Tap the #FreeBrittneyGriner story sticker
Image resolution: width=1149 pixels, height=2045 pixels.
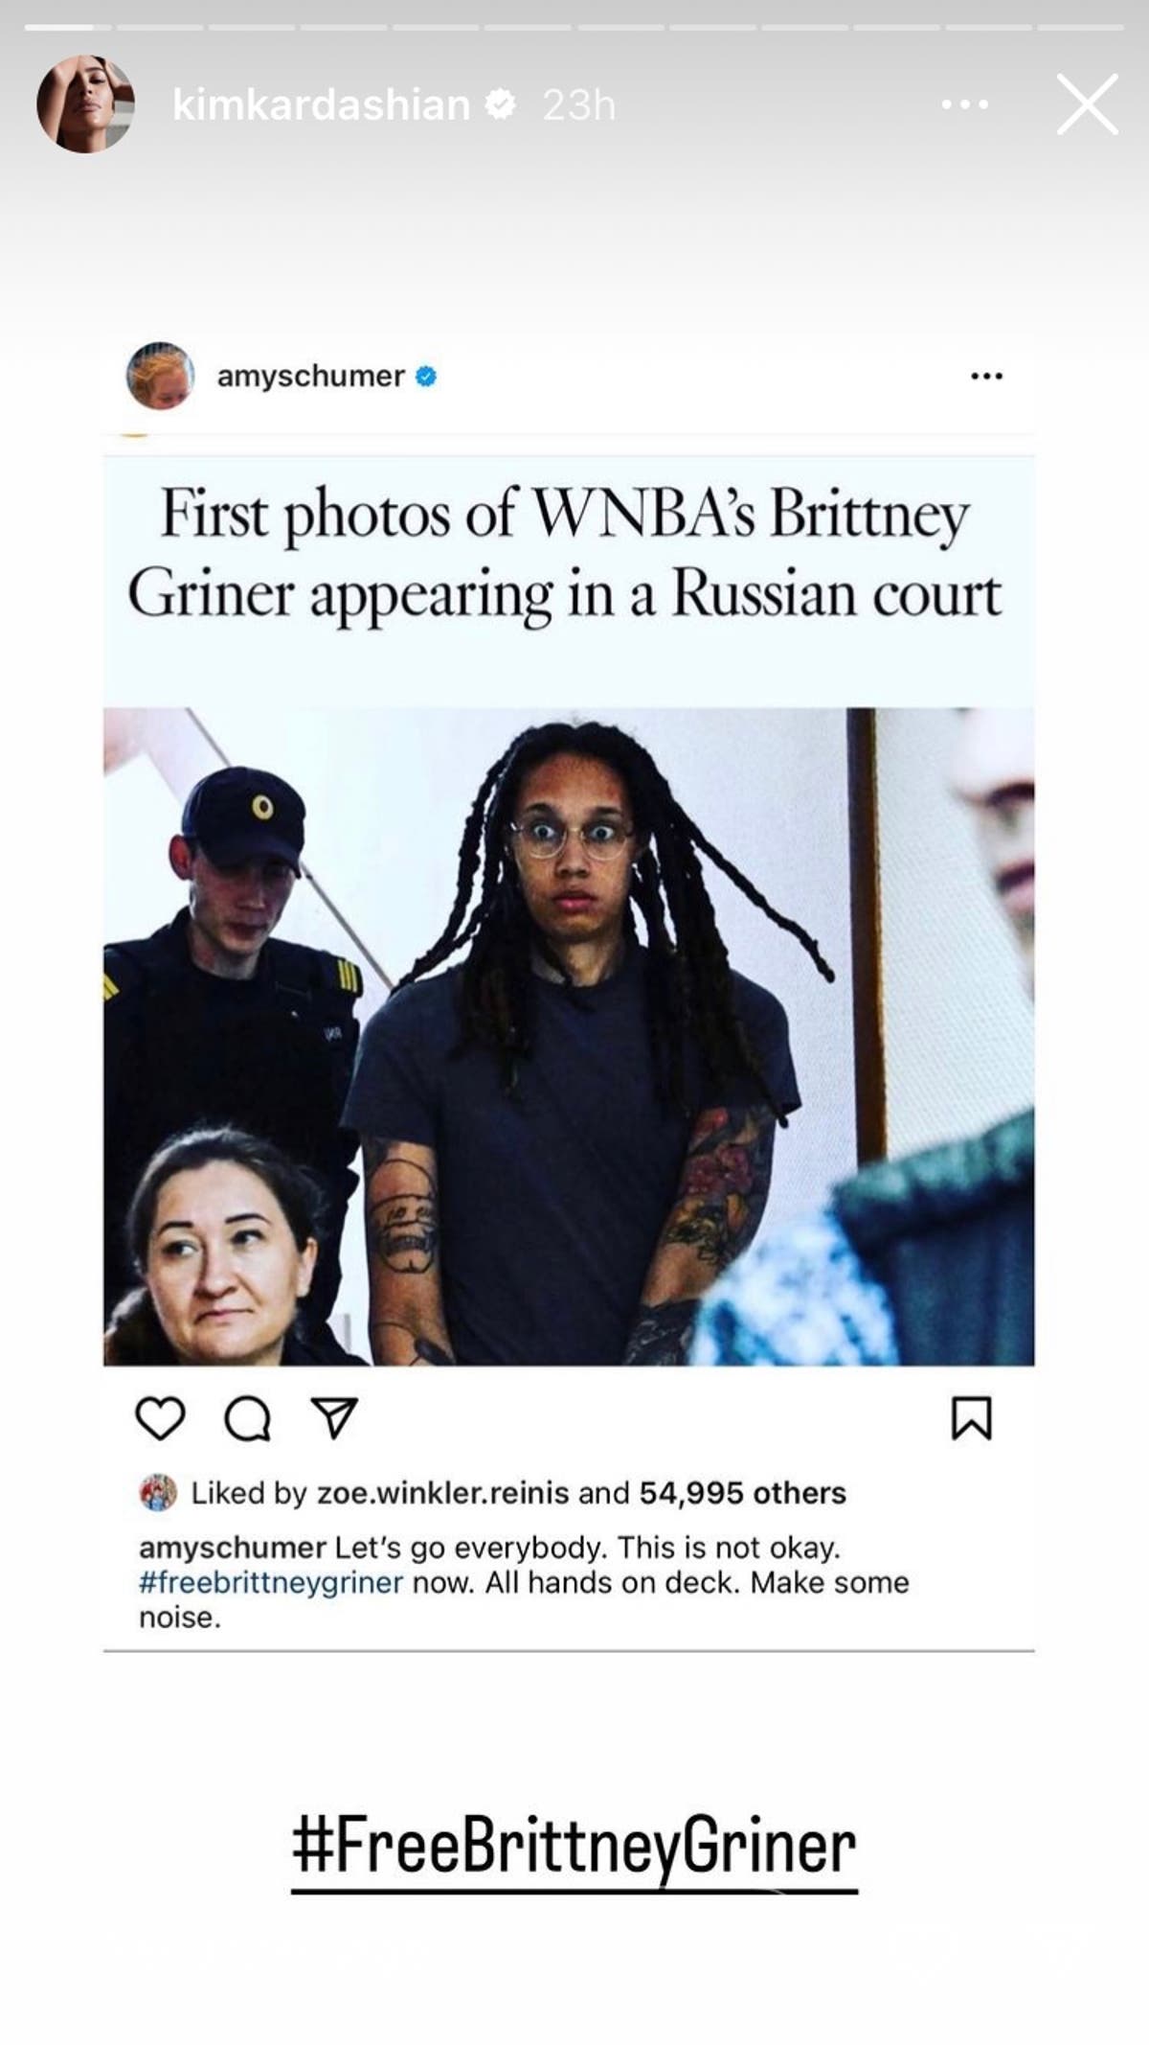[574, 1848]
